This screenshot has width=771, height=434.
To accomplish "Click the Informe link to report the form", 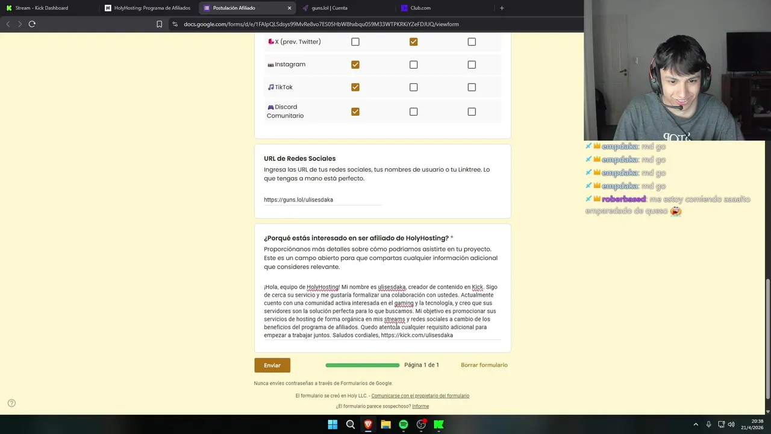I will coord(420,406).
